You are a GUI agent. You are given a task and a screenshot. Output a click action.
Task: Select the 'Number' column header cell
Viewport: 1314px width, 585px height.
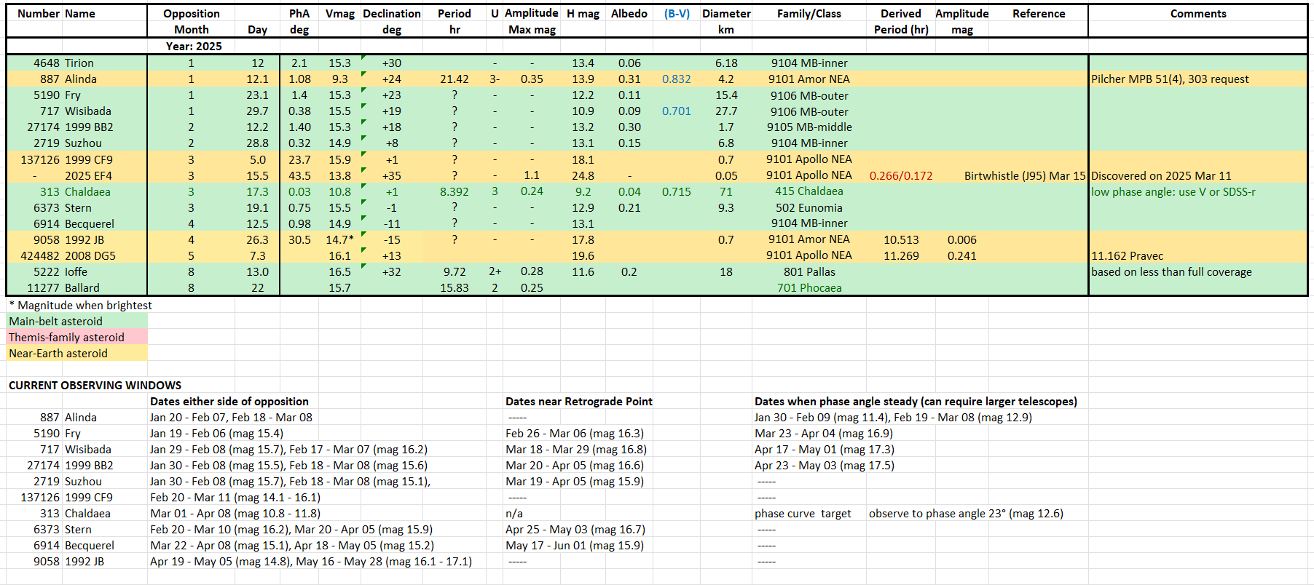[38, 14]
